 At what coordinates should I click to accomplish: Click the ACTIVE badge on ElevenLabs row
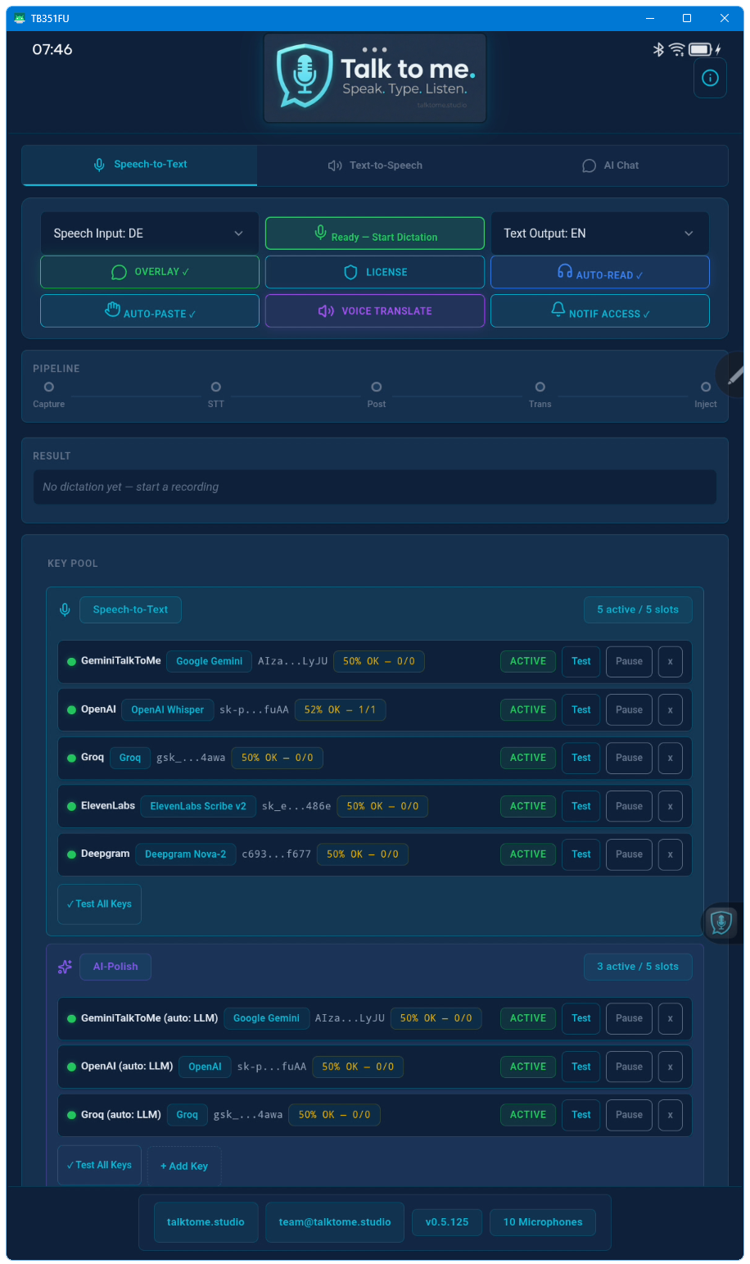click(528, 806)
